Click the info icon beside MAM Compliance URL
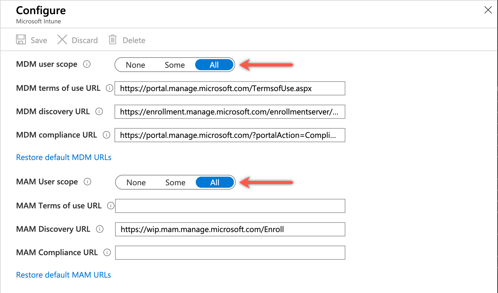 click(x=107, y=252)
